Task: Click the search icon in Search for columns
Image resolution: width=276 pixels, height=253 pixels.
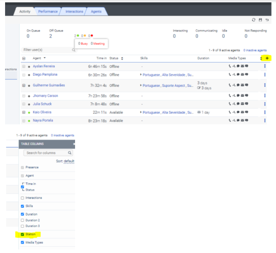Action: (x=70, y=153)
